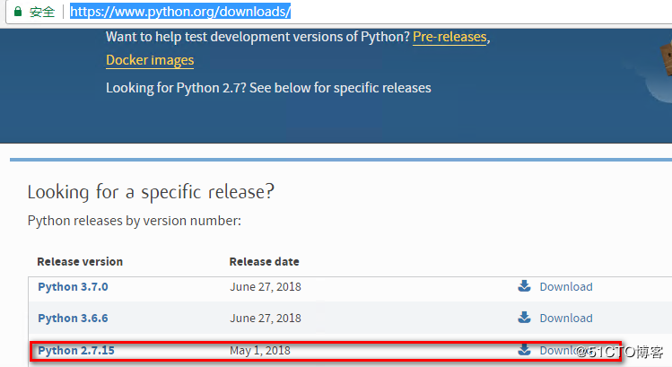Click the June 27, 2018 date for Python 3.7.0
The height and width of the screenshot is (367, 672).
tap(266, 287)
